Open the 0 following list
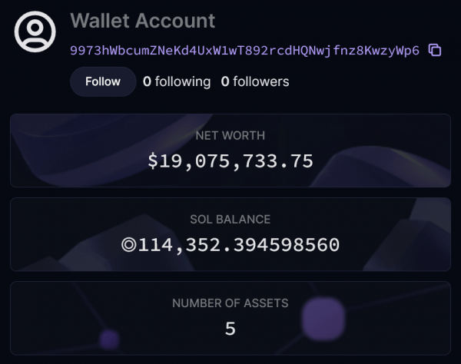Image resolution: width=461 pixels, height=364 pixels. [x=177, y=81]
